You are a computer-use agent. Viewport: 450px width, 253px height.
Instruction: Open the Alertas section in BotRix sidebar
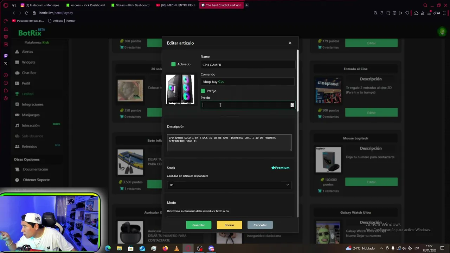pyautogui.click(x=27, y=52)
